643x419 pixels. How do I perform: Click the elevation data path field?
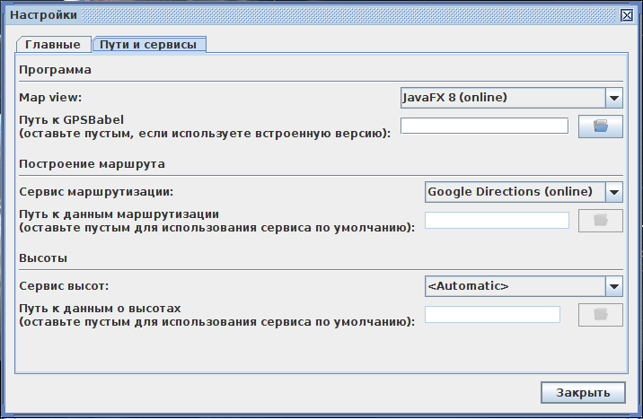(492, 315)
